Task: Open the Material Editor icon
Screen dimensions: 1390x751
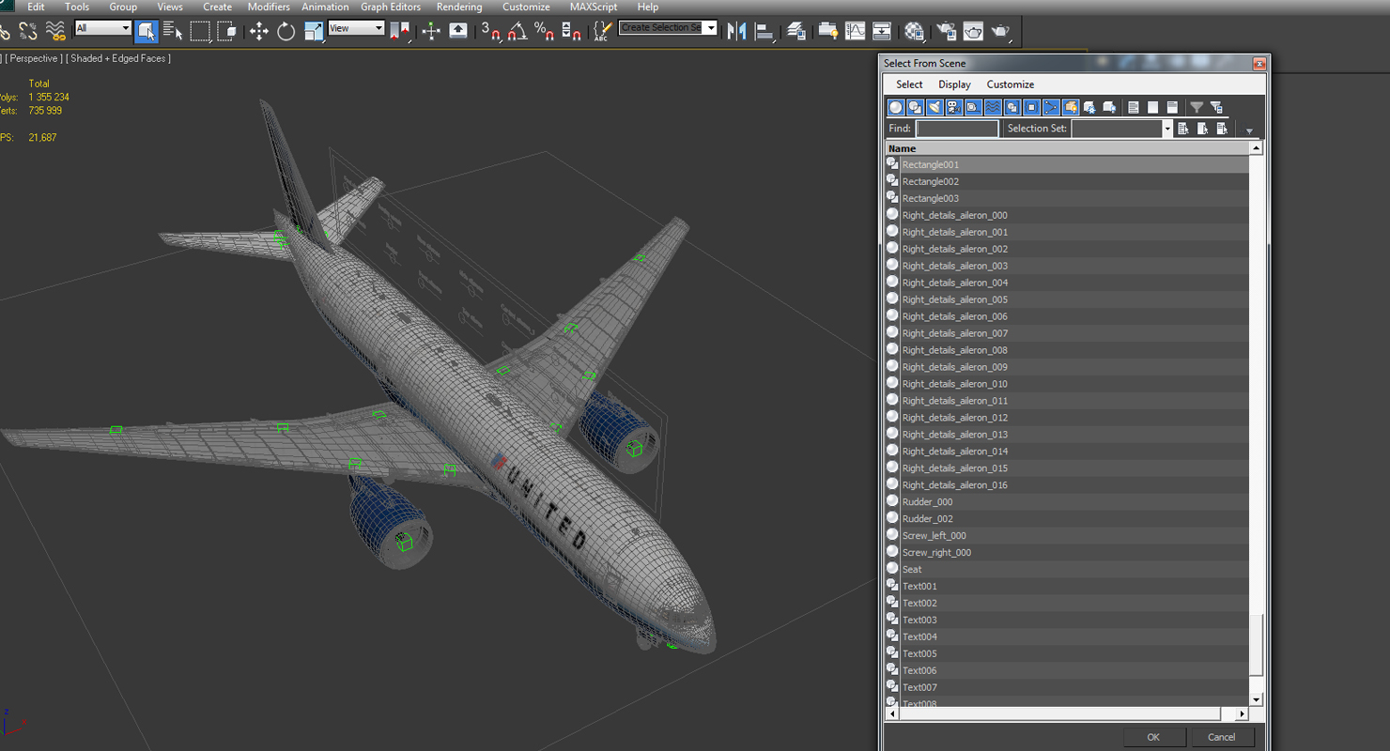Action: (x=914, y=31)
